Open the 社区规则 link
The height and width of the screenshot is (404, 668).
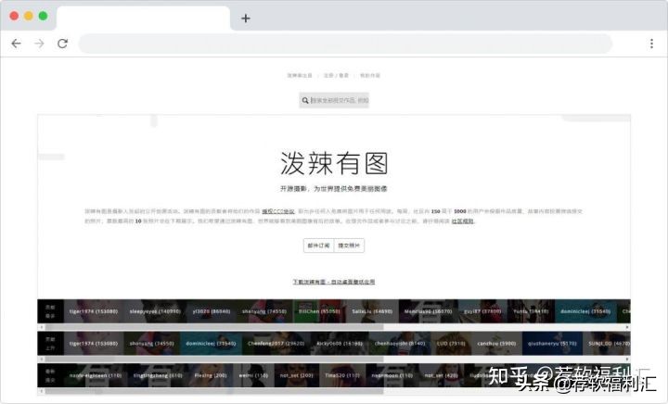463,221
